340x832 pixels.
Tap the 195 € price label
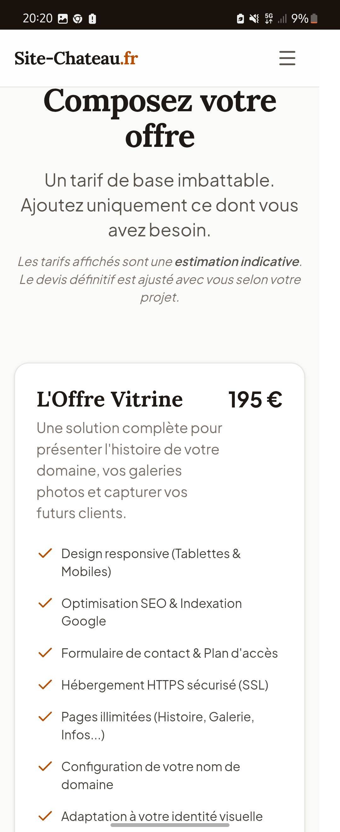255,400
